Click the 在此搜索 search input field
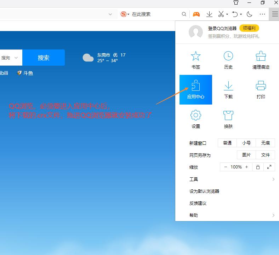This screenshot has height=255, width=279. (155, 14)
